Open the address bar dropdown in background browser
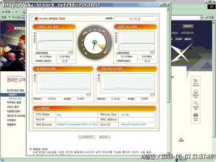The image size is (216, 162). click(x=201, y=18)
